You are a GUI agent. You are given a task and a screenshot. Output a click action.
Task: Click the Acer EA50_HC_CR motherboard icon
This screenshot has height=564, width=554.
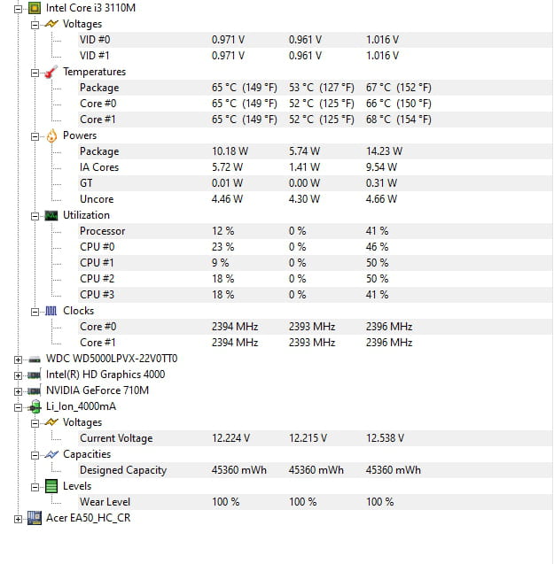click(35, 518)
